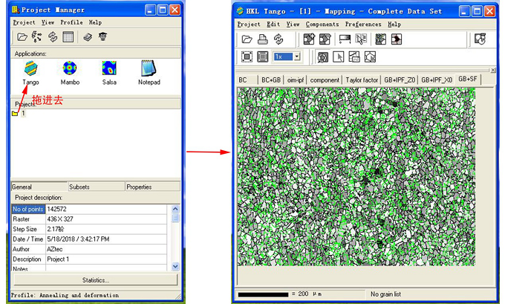Launch the Tango application icon
Screen dimensions: 505x304
[x=30, y=70]
